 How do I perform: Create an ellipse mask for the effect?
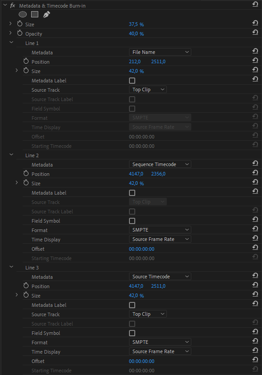(x=23, y=15)
